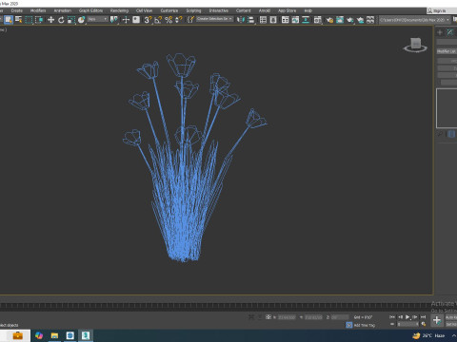Open project folder path dropdown
The width and height of the screenshot is (457, 342).
pyautogui.click(x=415, y=20)
